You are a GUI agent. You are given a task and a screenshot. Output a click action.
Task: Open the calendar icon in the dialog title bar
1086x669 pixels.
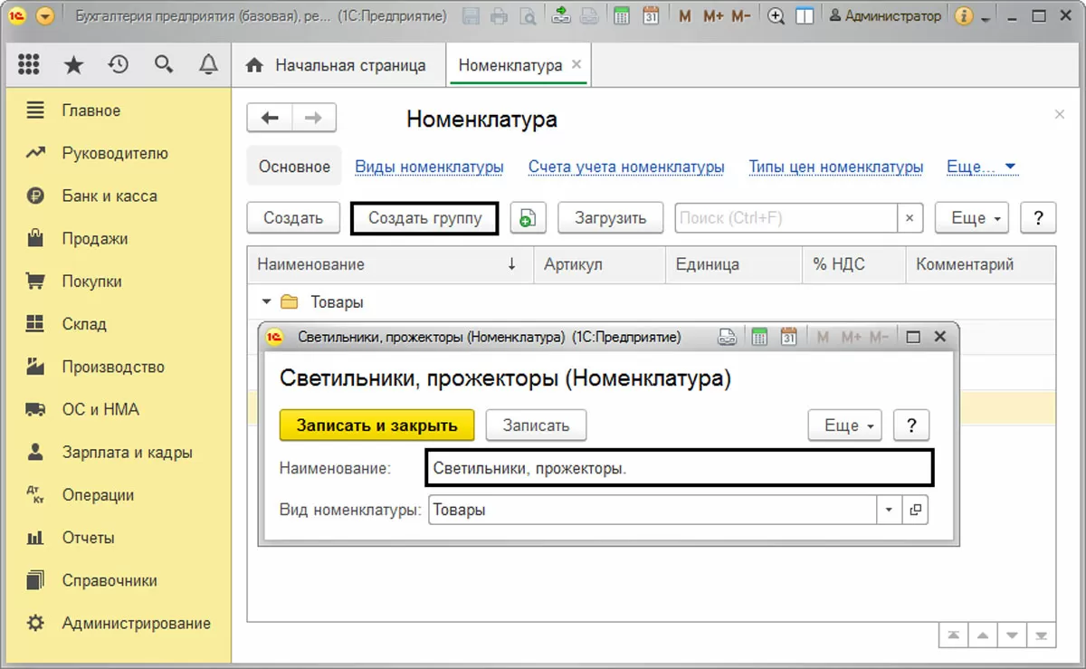788,337
